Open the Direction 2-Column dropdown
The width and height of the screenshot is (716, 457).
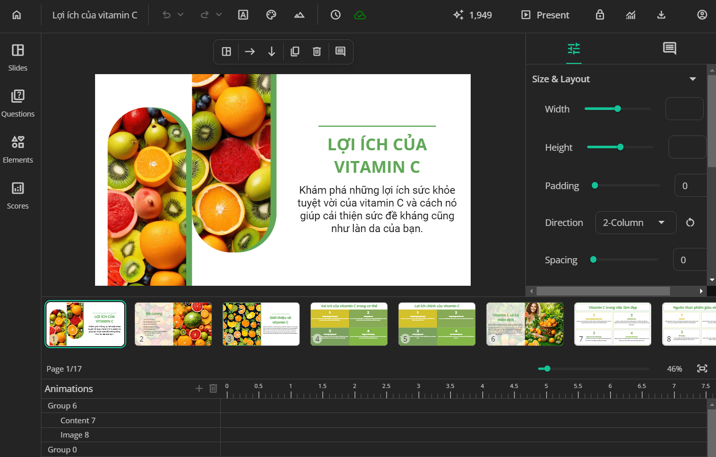click(x=635, y=223)
